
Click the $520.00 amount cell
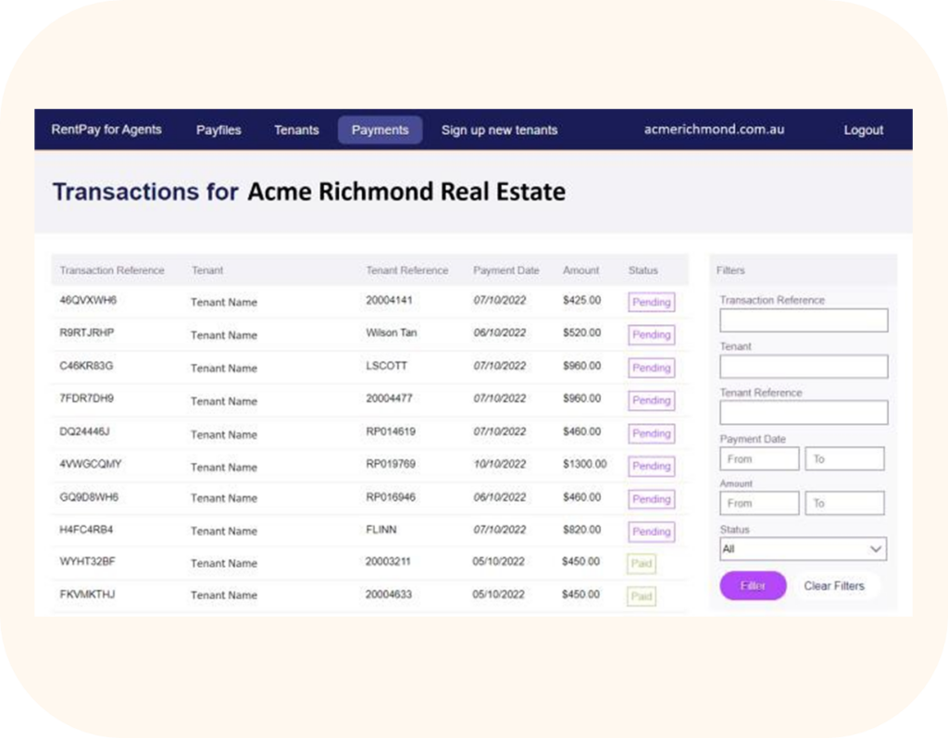(581, 332)
